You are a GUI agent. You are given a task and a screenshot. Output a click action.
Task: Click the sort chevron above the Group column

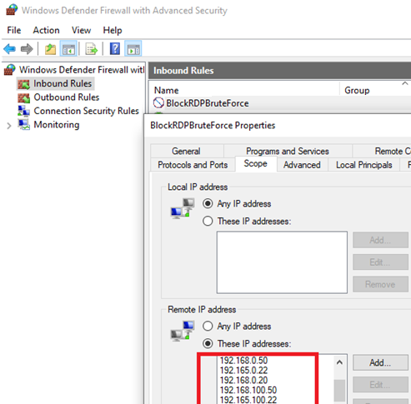point(405,83)
